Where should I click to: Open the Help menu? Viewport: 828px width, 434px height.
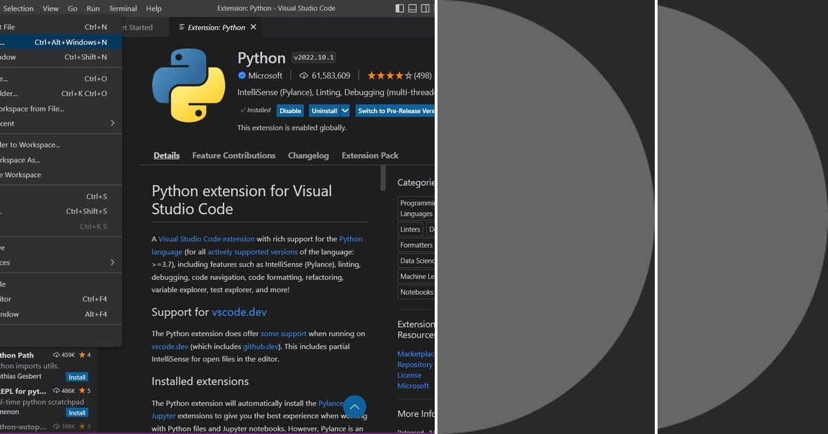click(x=154, y=8)
